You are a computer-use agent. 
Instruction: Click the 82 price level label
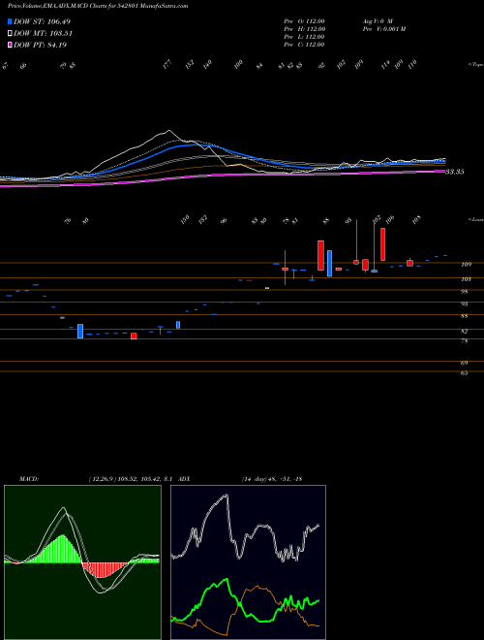click(464, 331)
